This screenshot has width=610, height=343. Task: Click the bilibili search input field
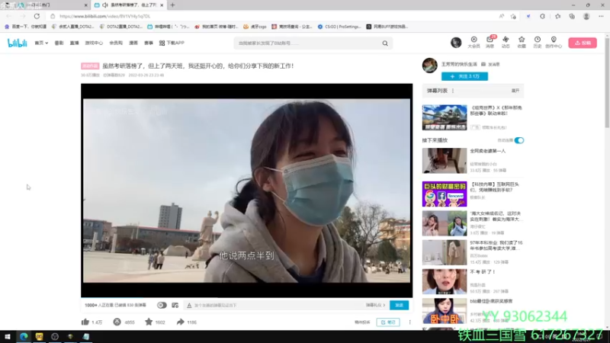[x=307, y=43]
